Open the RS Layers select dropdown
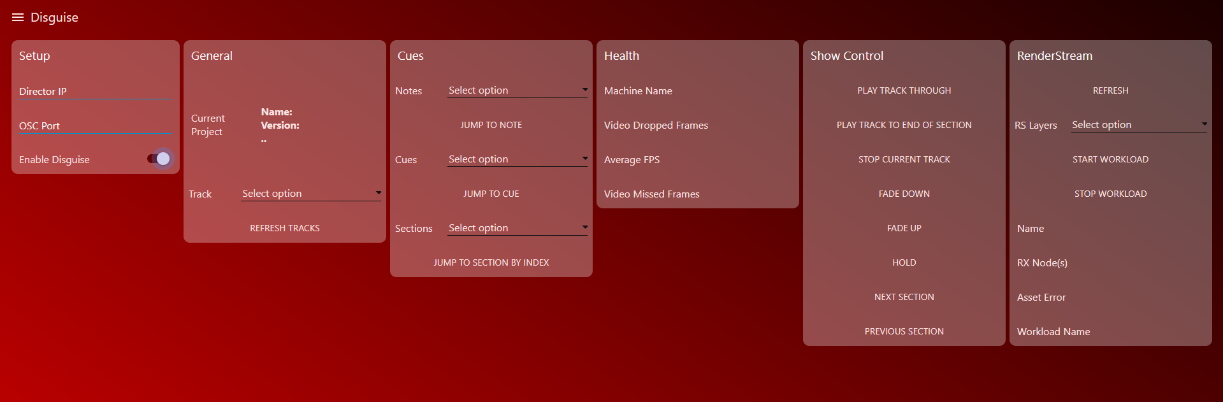The height and width of the screenshot is (402, 1223). click(1140, 125)
